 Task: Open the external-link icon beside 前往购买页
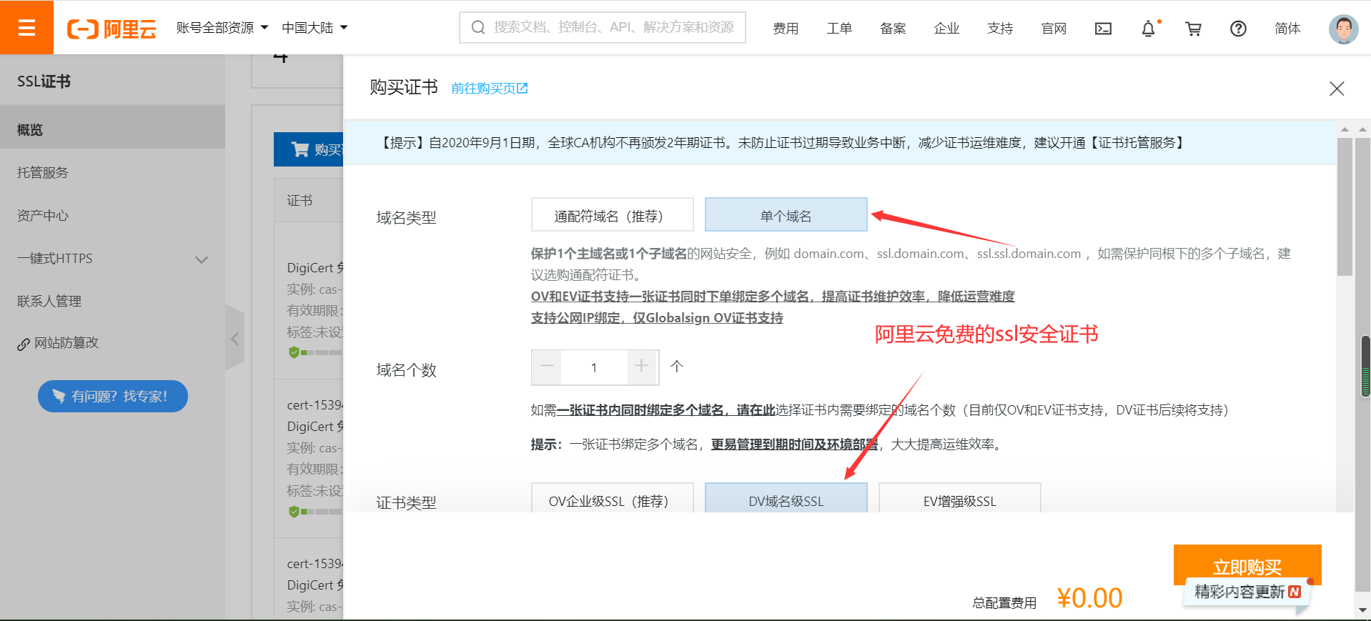tap(523, 88)
